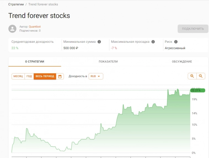Zoom in on the chart
Image resolution: width=209 pixels, height=158 pixels.
[x=192, y=76]
